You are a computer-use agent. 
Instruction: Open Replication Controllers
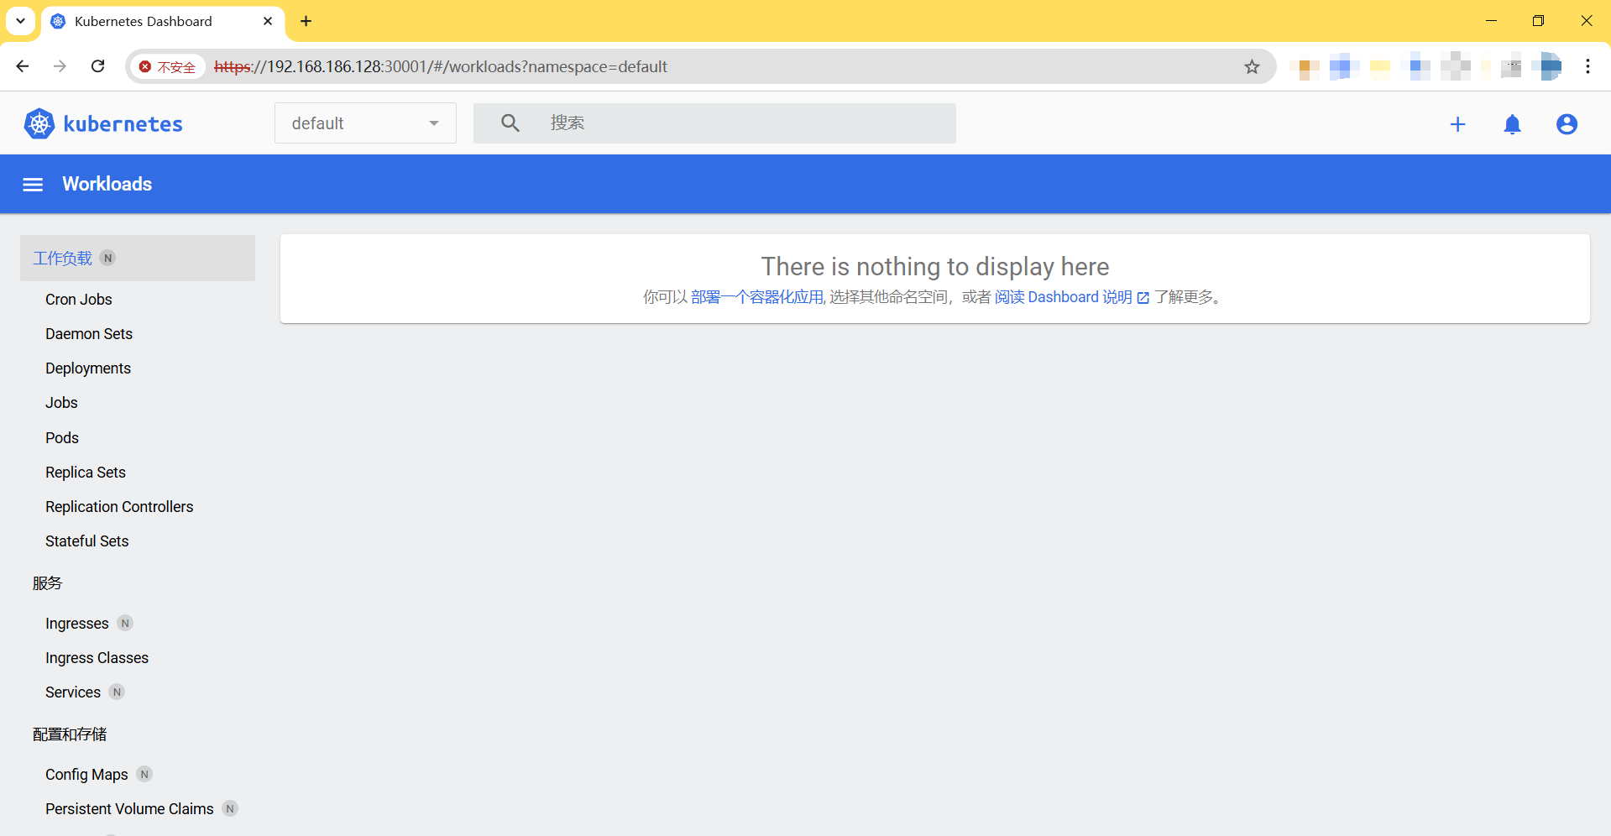pos(119,507)
